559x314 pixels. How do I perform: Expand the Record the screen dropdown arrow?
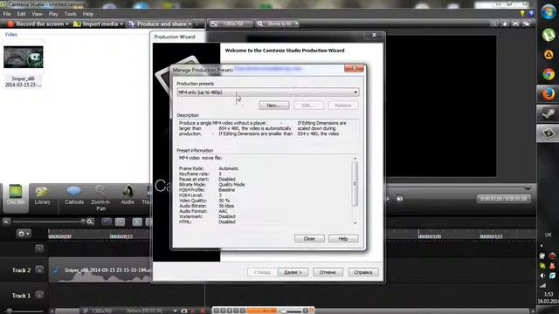point(67,24)
